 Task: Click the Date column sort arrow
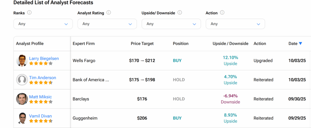(x=300, y=44)
